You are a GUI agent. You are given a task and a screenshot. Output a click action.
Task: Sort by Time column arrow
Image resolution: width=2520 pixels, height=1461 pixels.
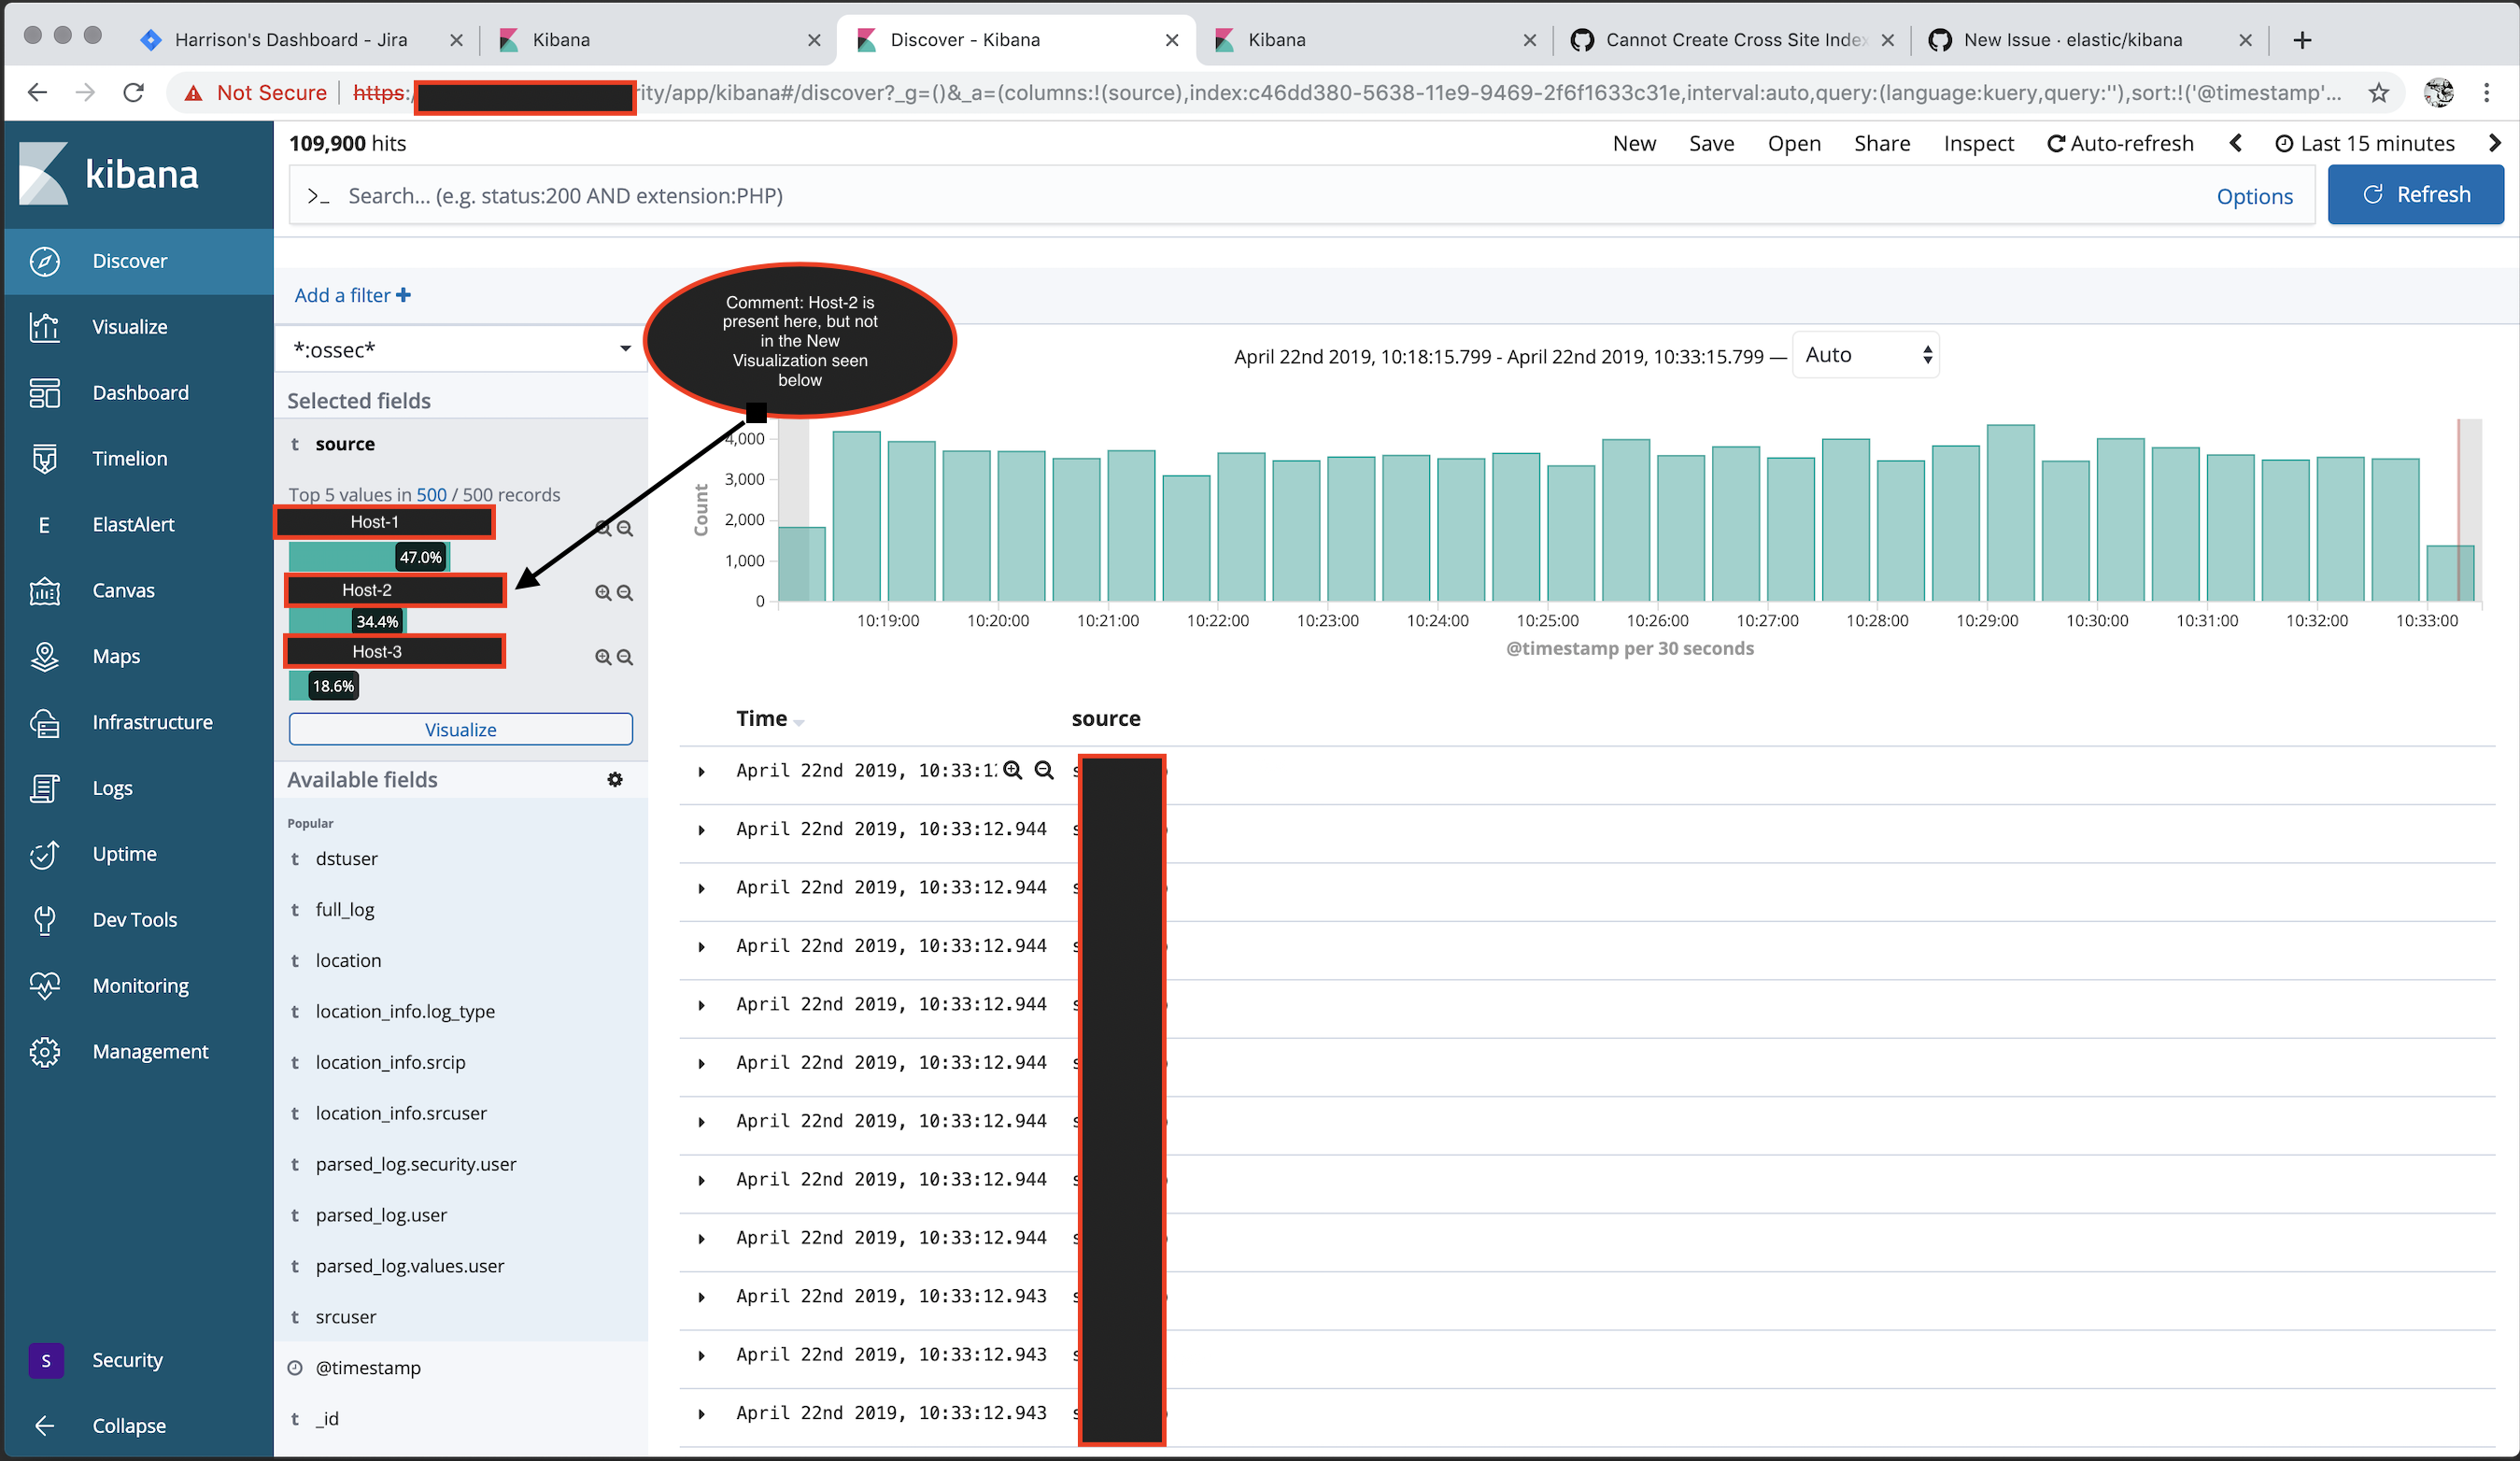799,722
